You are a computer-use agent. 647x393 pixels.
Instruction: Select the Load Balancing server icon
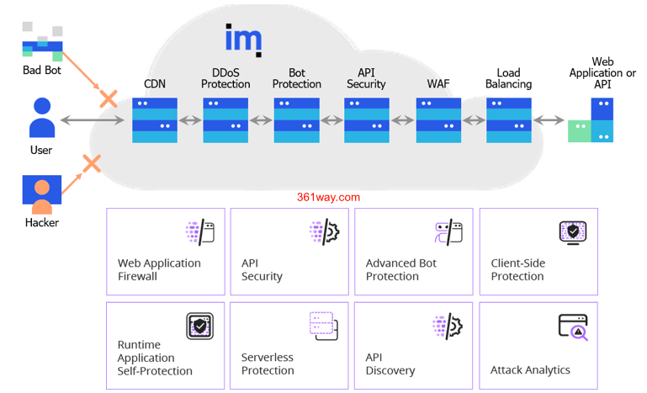tap(509, 119)
